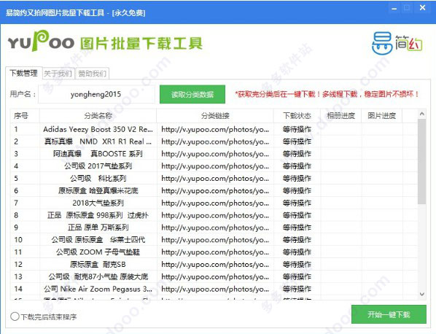
Task: Close the download tool window
Action: pyautogui.click(x=422, y=8)
